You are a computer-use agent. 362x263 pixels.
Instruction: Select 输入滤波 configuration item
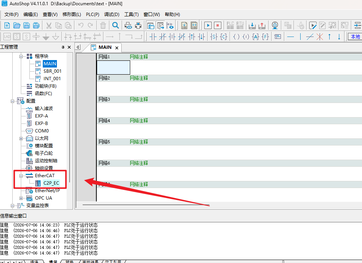click(44, 109)
